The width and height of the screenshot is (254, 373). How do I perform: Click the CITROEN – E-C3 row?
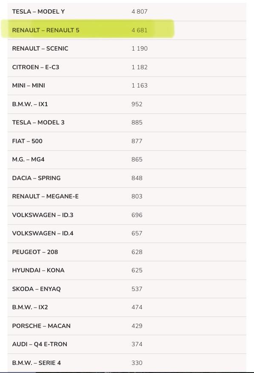[127, 67]
